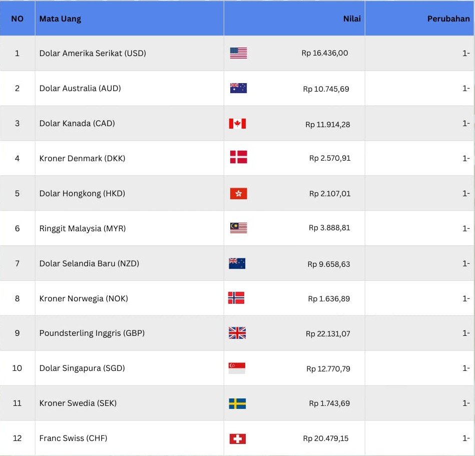Click the Rp 10.745,69 value
The image size is (475, 456).
coord(326,89)
